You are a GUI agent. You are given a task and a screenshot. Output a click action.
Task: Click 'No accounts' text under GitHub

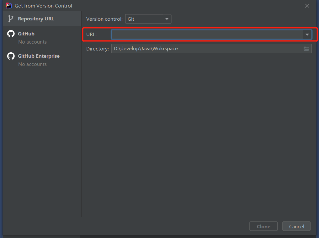tap(33, 42)
